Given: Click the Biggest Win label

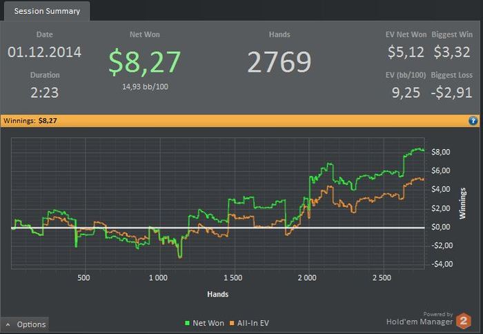Looking at the screenshot, I should pyautogui.click(x=452, y=35).
